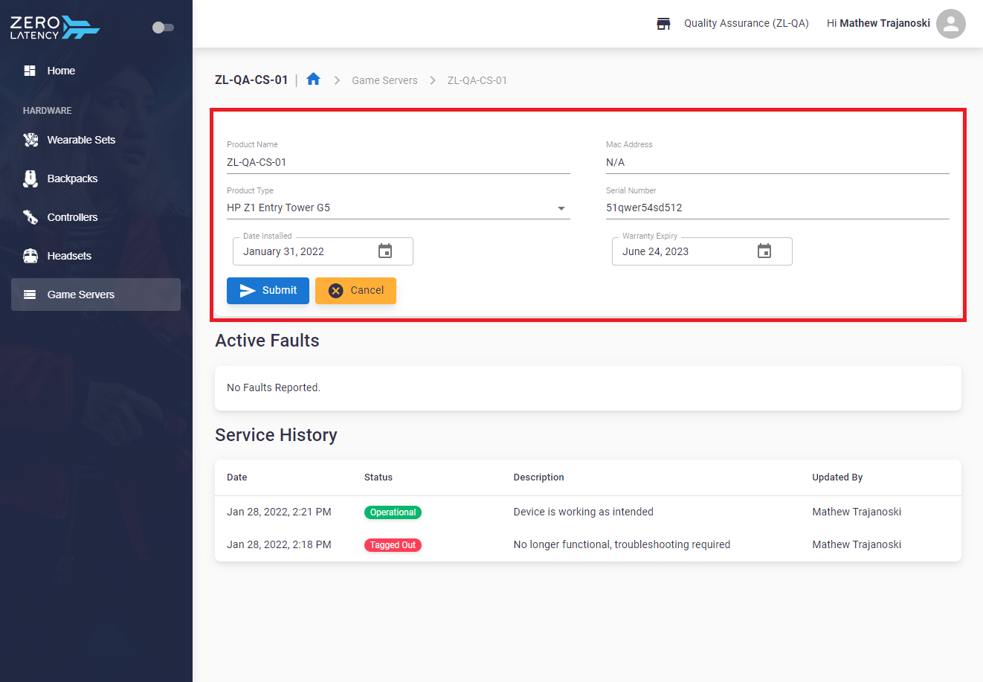The width and height of the screenshot is (983, 682).
Task: Go to Game Servers breadcrumb link
Action: (x=384, y=80)
